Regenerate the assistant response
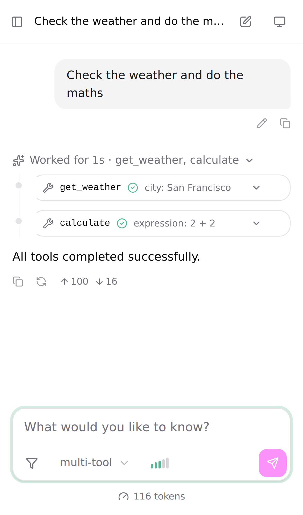Viewport: 303px width, 515px height. point(41,281)
